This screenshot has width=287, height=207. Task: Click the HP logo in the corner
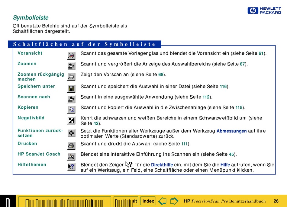[x=264, y=11]
